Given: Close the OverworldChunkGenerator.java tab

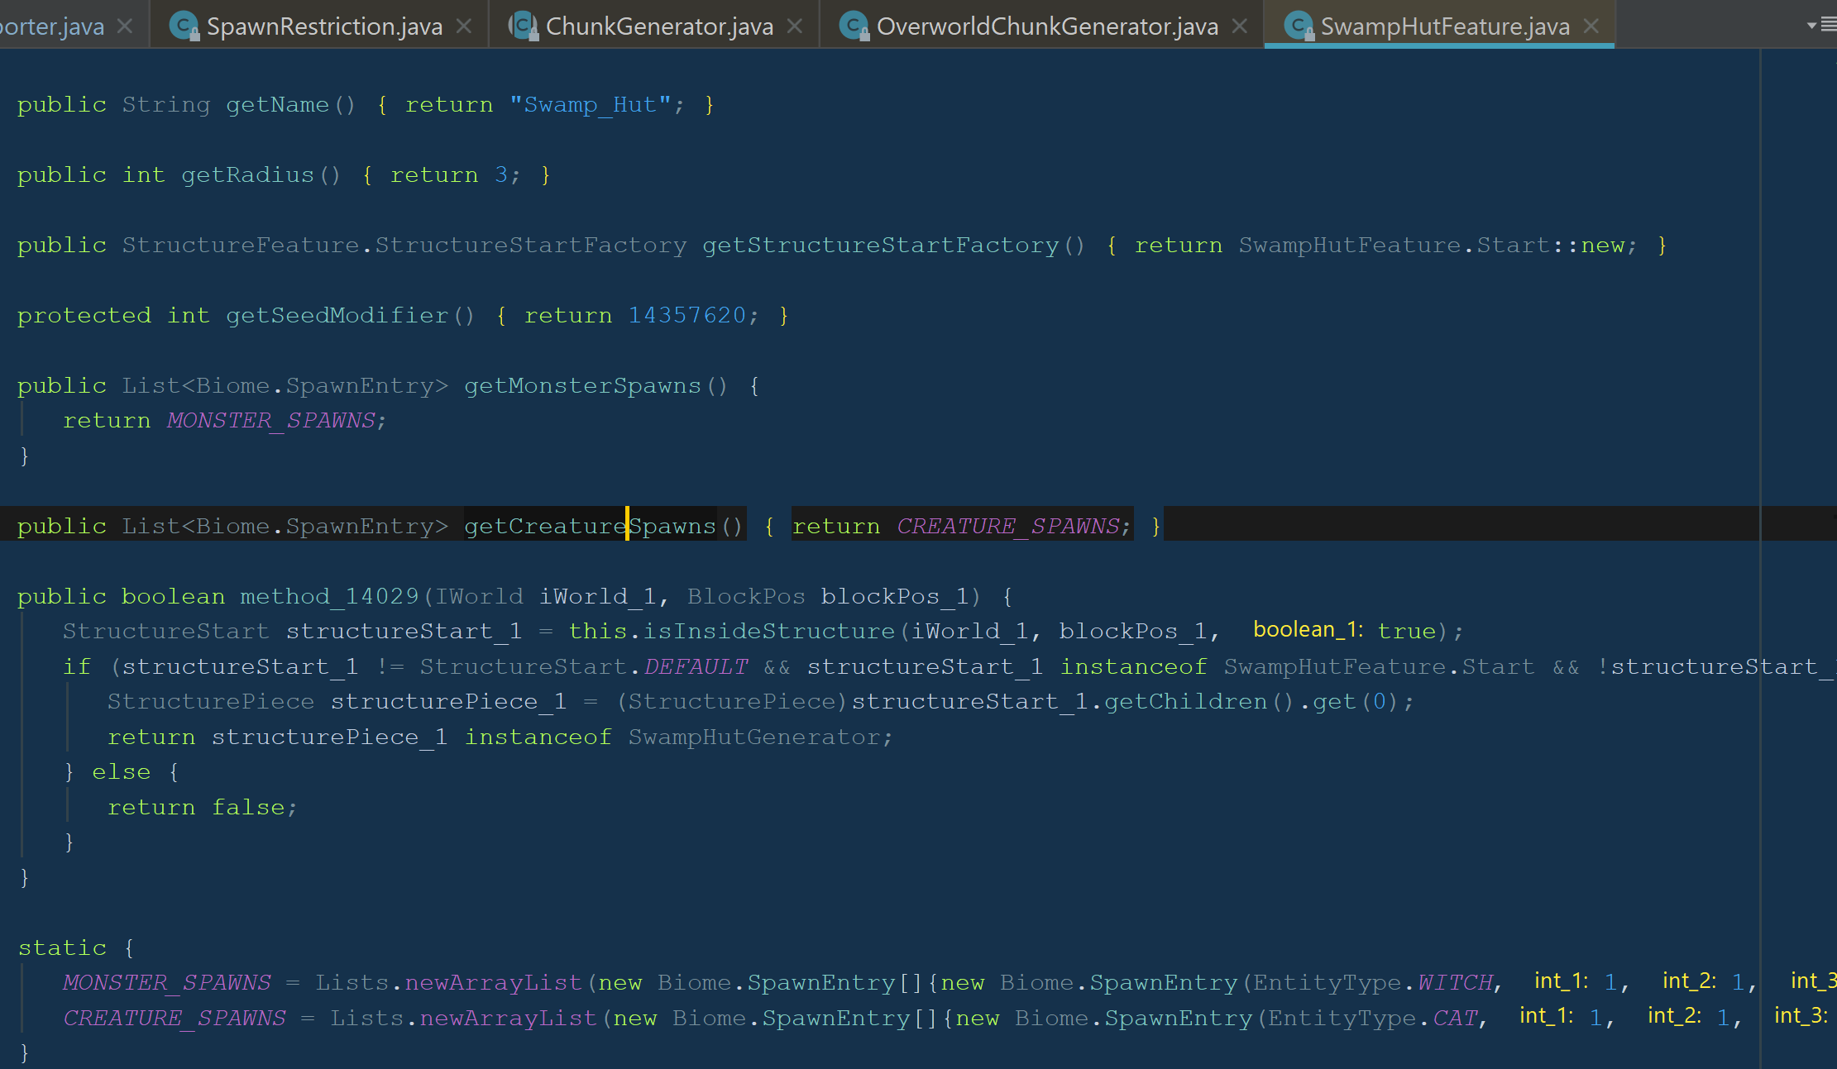Looking at the screenshot, I should click(1239, 26).
